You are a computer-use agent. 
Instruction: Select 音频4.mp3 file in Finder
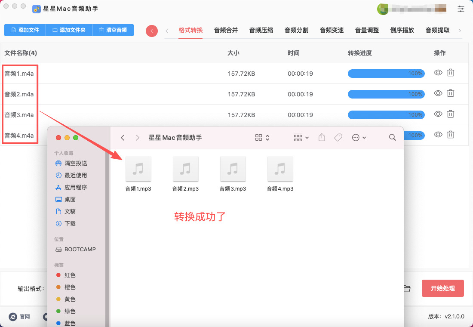(x=280, y=174)
